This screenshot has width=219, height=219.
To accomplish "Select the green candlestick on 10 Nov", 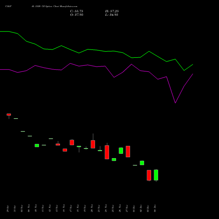I will pyautogui.click(x=37, y=145).
